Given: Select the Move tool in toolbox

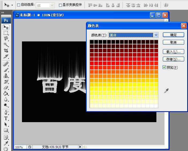Looking at the screenshot, I should 6,27.
